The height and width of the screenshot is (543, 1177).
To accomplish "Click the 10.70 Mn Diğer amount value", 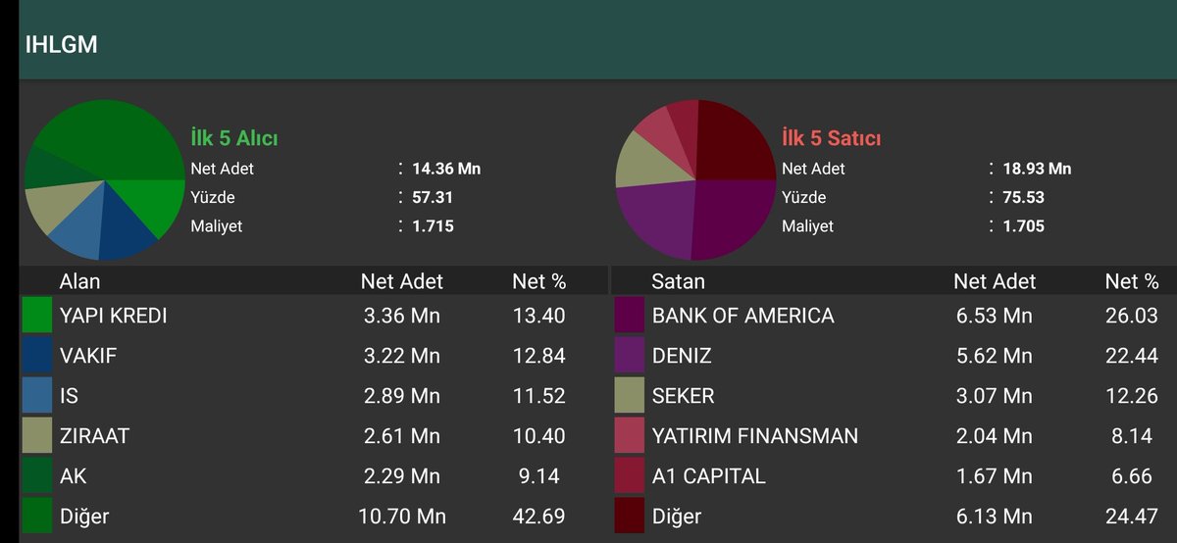I will click(x=402, y=517).
